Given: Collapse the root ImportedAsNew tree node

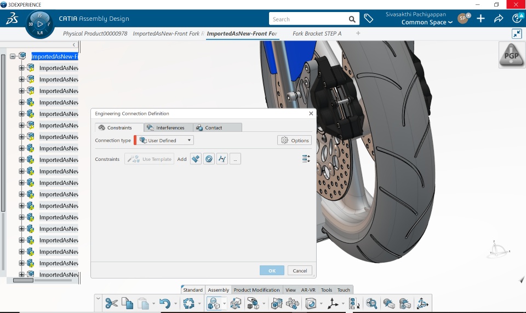Looking at the screenshot, I should click(x=13, y=56).
